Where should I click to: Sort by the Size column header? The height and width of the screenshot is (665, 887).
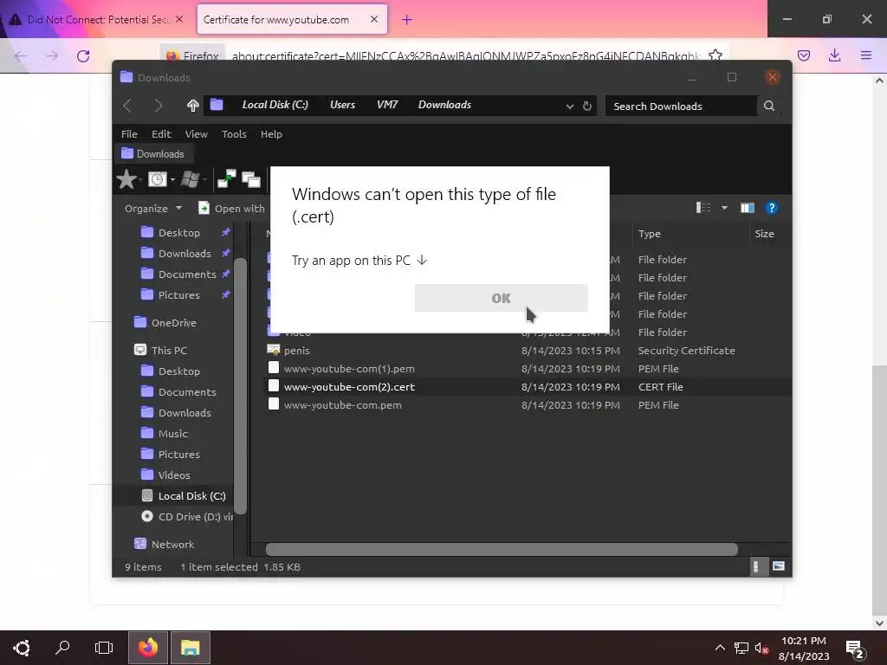tap(764, 234)
